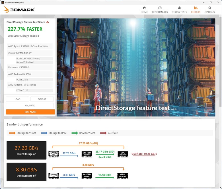Switch to STRESS TESTS tab
Image resolution: width=222 pixels, height=189 pixels.
pos(179,10)
